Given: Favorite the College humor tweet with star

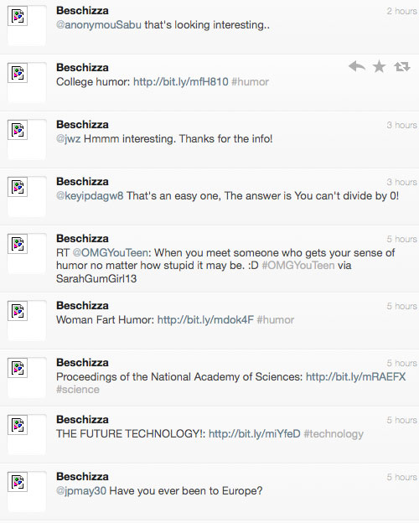Looking at the screenshot, I should click(x=380, y=67).
